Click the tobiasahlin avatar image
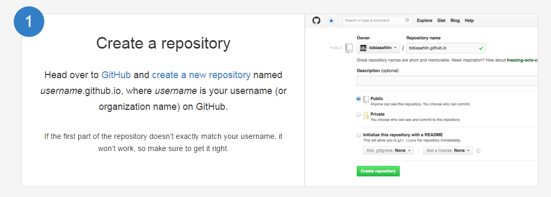This screenshot has width=551, height=197. click(364, 48)
